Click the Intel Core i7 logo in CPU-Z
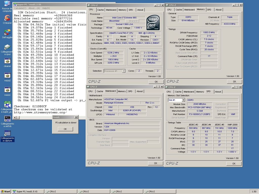The width and height of the screenshot is (259, 194). 153,22
